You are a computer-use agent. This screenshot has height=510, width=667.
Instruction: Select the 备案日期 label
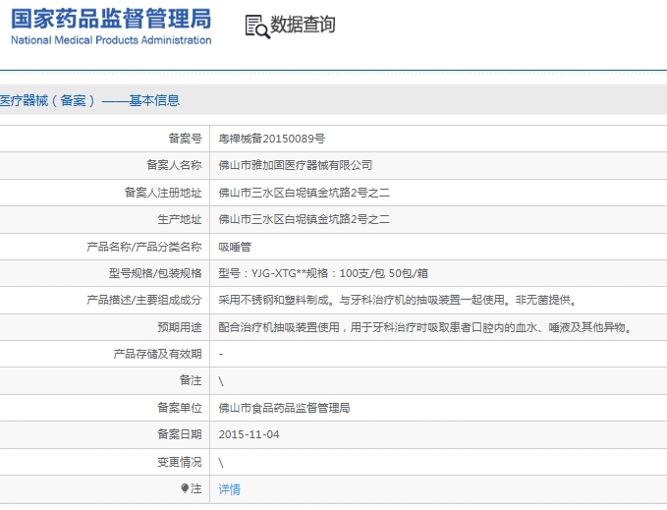[180, 434]
